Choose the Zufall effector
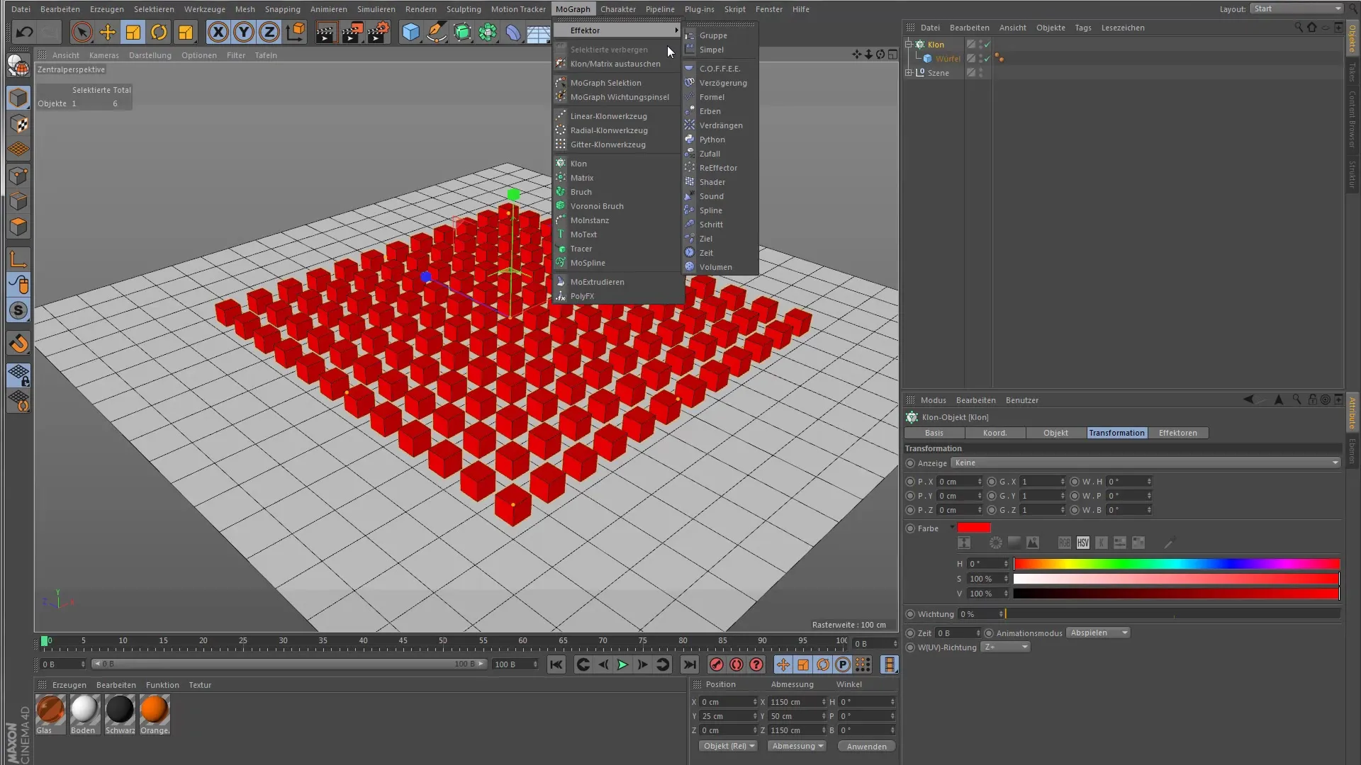 [x=710, y=154]
